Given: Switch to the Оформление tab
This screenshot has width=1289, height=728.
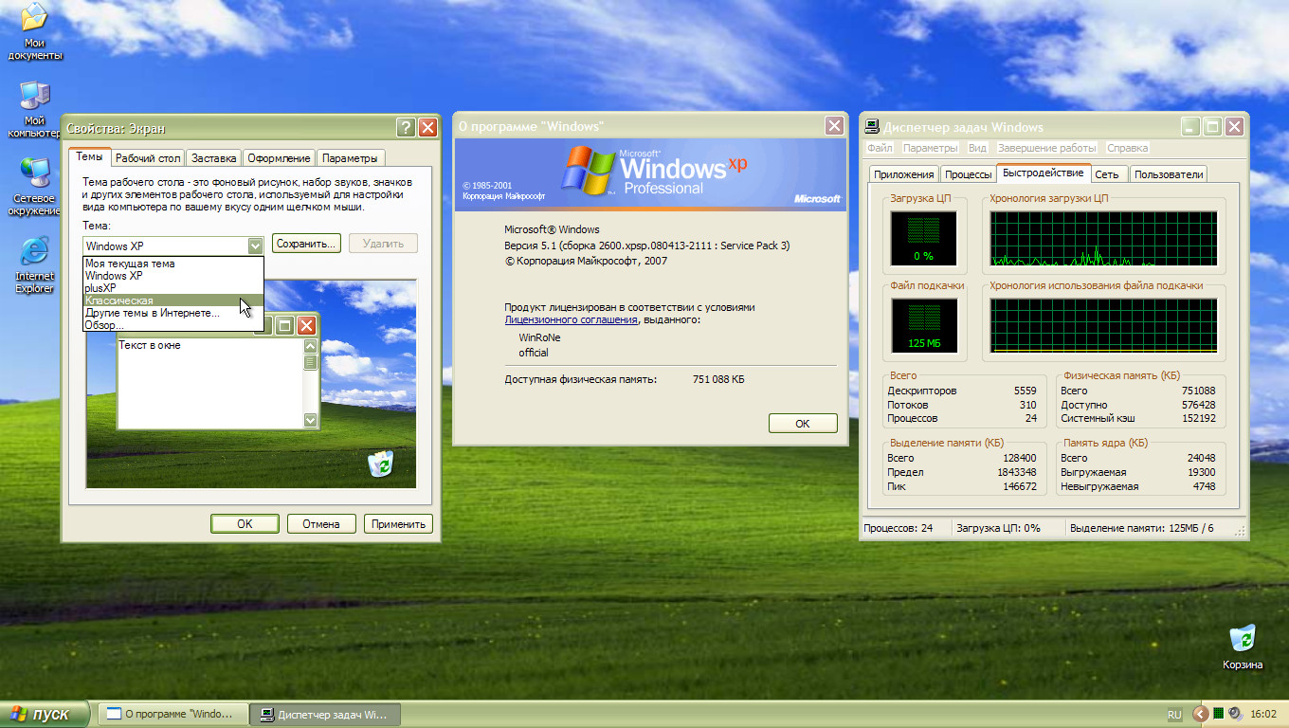Looking at the screenshot, I should coord(280,158).
